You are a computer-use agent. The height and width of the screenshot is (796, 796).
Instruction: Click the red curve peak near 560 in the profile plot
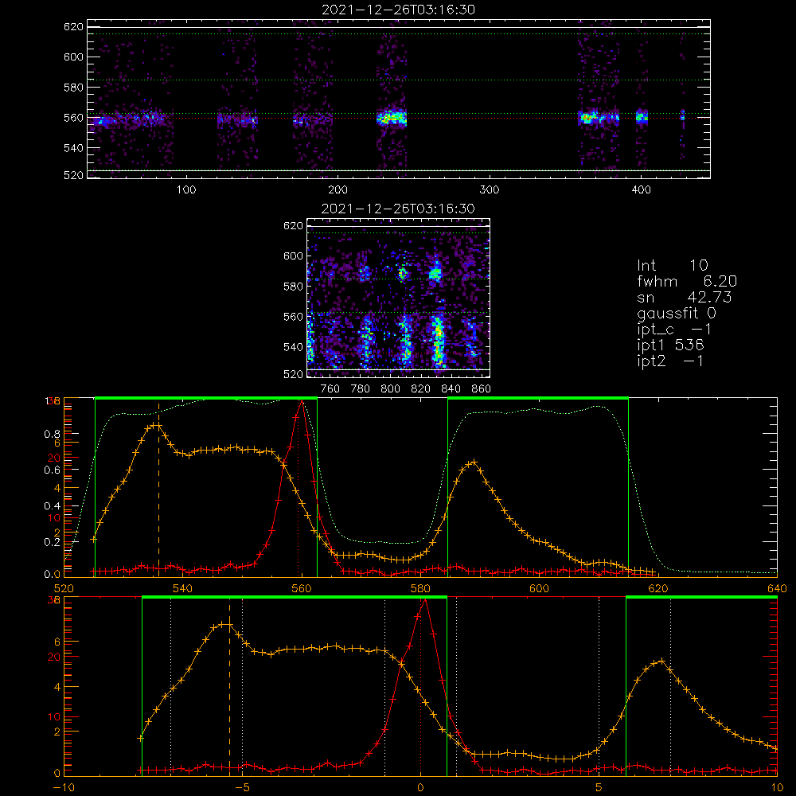coord(302,401)
